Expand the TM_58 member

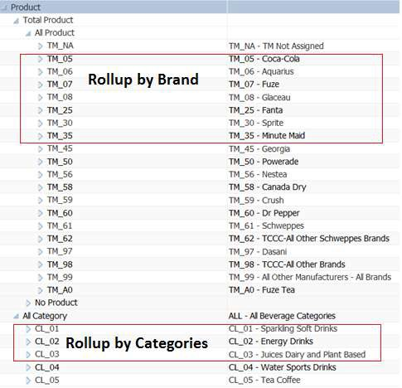point(41,187)
